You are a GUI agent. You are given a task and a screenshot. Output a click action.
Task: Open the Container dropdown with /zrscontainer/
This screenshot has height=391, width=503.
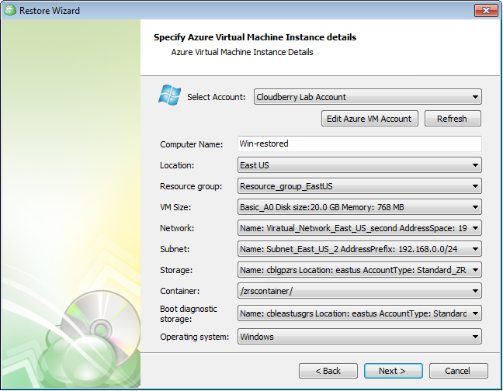[x=359, y=291]
